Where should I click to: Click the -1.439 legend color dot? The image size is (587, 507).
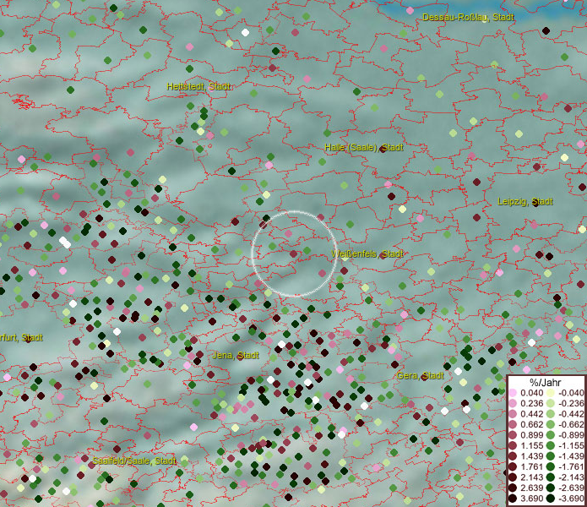pyautogui.click(x=551, y=456)
